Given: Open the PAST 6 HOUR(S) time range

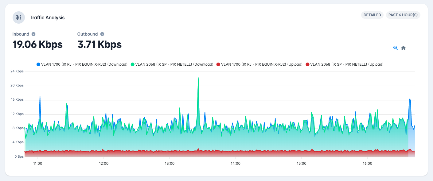Looking at the screenshot, I should click(x=403, y=15).
